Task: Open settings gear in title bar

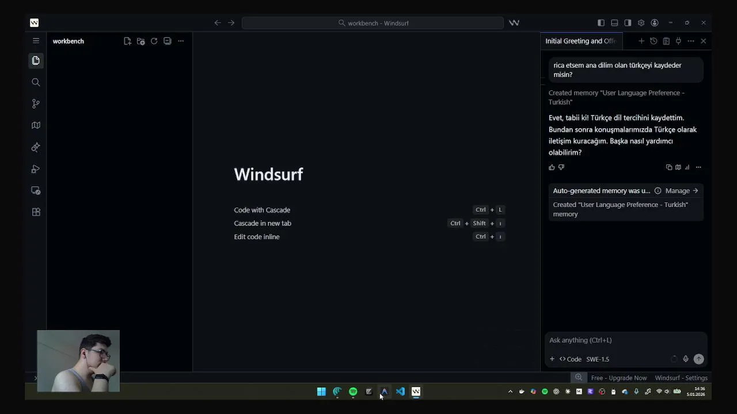Action: [x=641, y=23]
